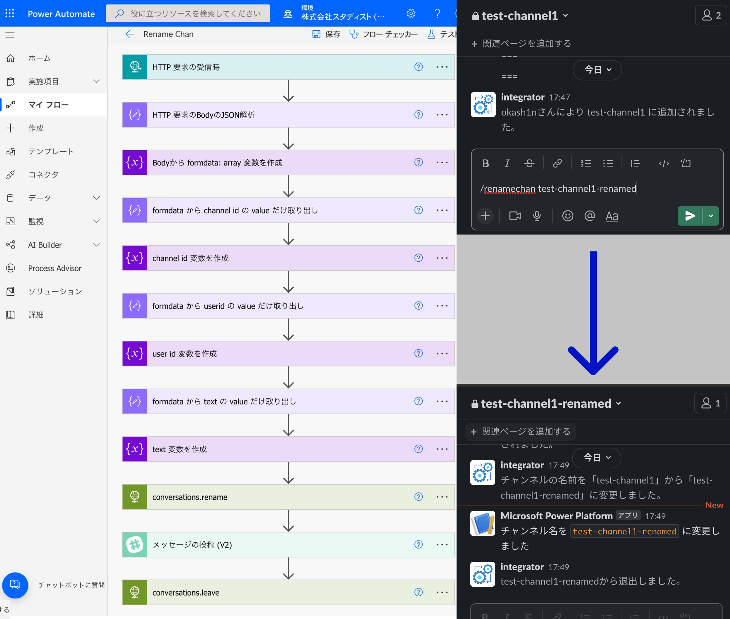Click bold formatting icon in Slack composer
The width and height of the screenshot is (730, 619).
(485, 163)
